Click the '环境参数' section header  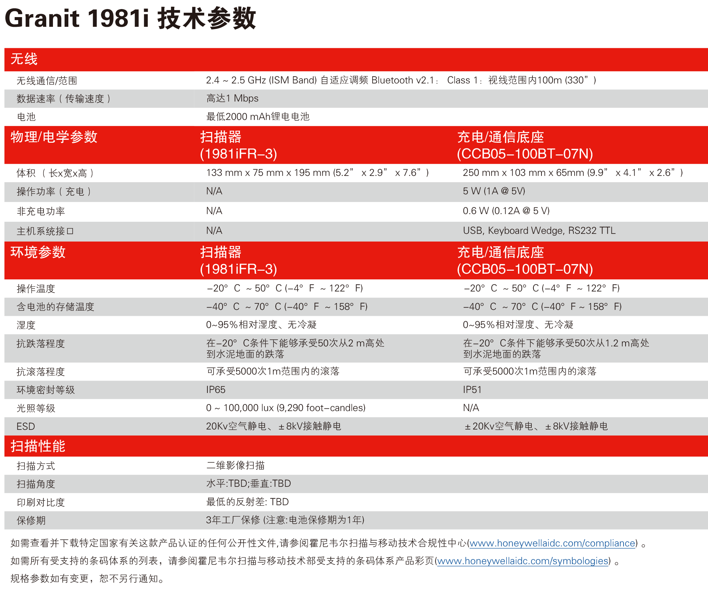coord(38,253)
